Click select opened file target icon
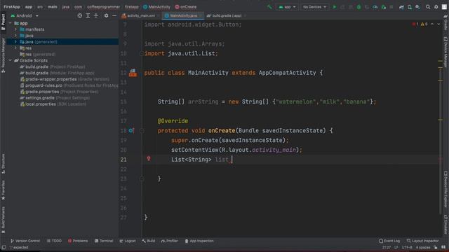 [79, 15]
